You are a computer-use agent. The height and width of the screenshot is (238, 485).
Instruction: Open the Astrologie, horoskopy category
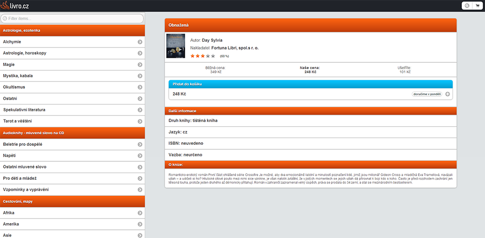click(72, 54)
